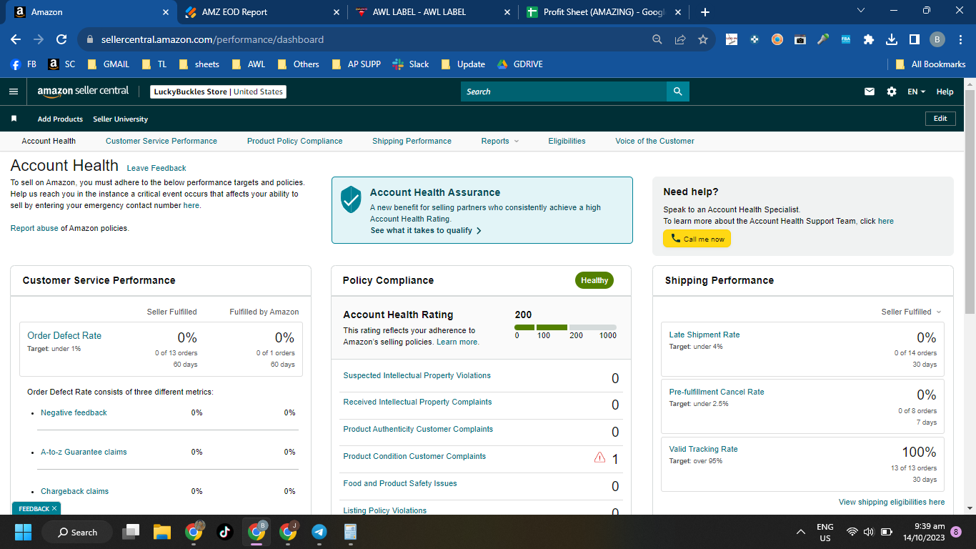Open the EN language dropdown
The height and width of the screenshot is (549, 976).
917,91
